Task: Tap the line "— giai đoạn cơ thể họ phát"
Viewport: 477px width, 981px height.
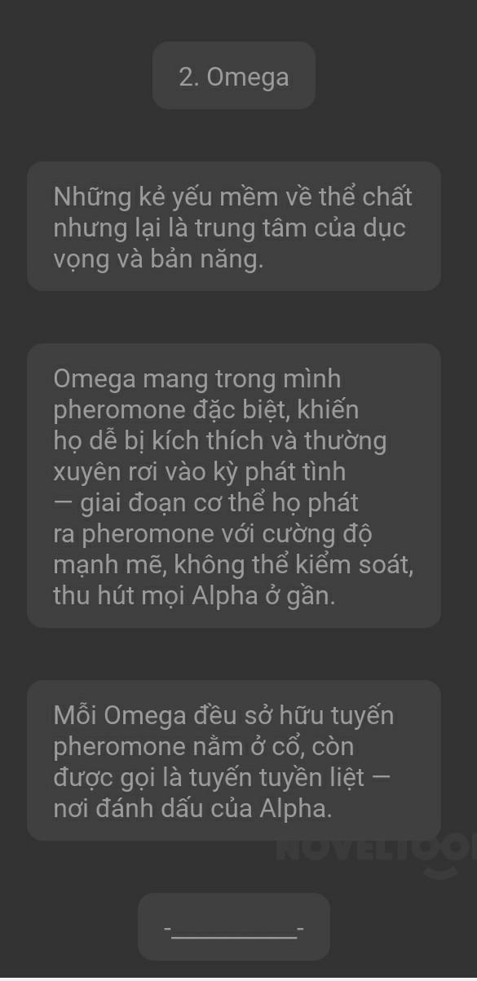Action: pyautogui.click(x=206, y=502)
